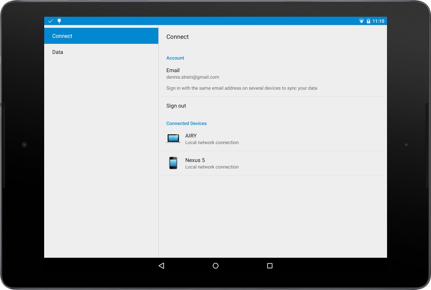The width and height of the screenshot is (431, 290).
Task: Click the Nexus 5 phone icon
Action: [x=173, y=163]
